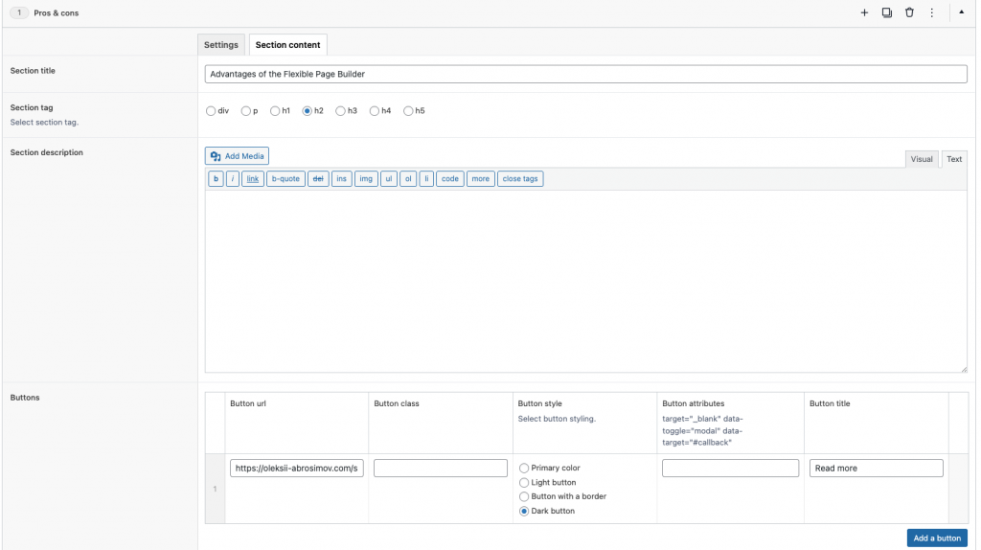Click the section order badge '1'
Screen dimensions: 981x550
pyautogui.click(x=19, y=12)
